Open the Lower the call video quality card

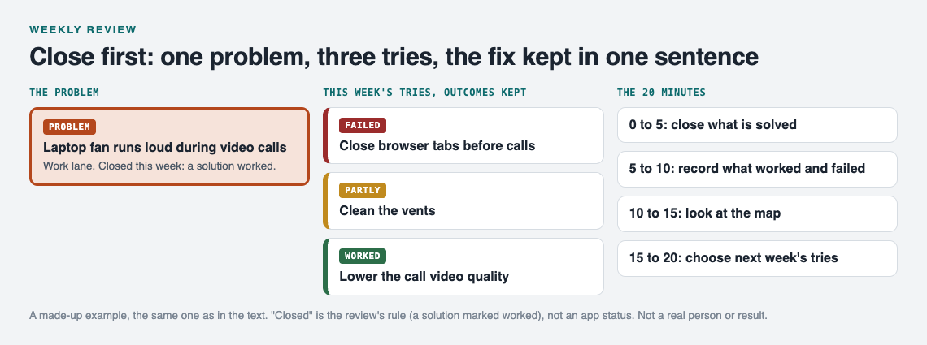tap(463, 266)
